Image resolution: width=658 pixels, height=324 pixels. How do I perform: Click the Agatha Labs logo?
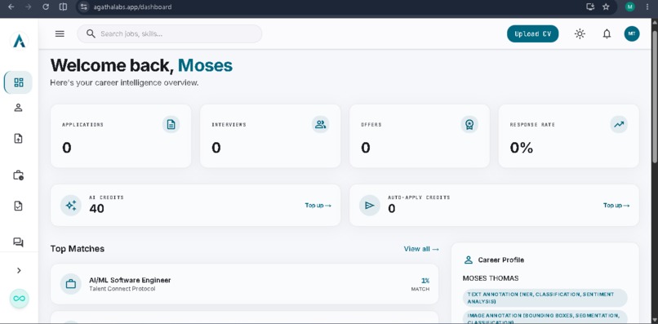pyautogui.click(x=19, y=41)
